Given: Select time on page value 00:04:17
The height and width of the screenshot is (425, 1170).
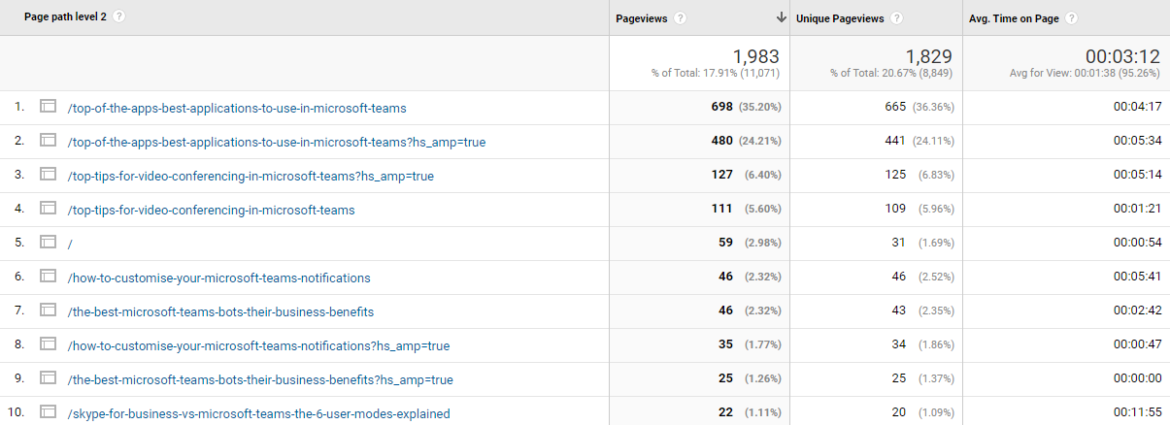Looking at the screenshot, I should tap(1138, 108).
